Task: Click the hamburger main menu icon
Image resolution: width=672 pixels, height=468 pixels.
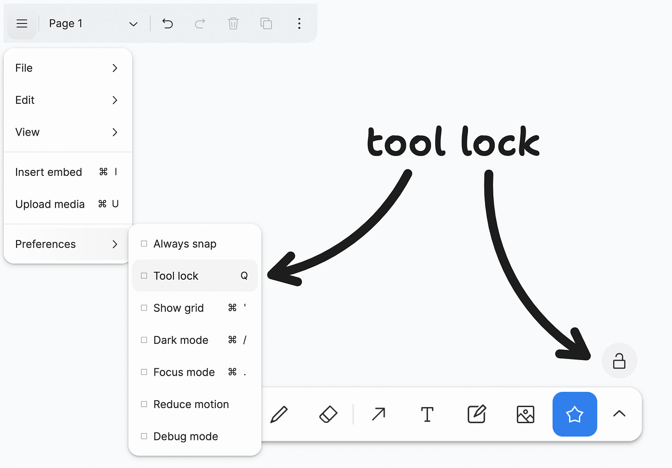Action: tap(22, 24)
